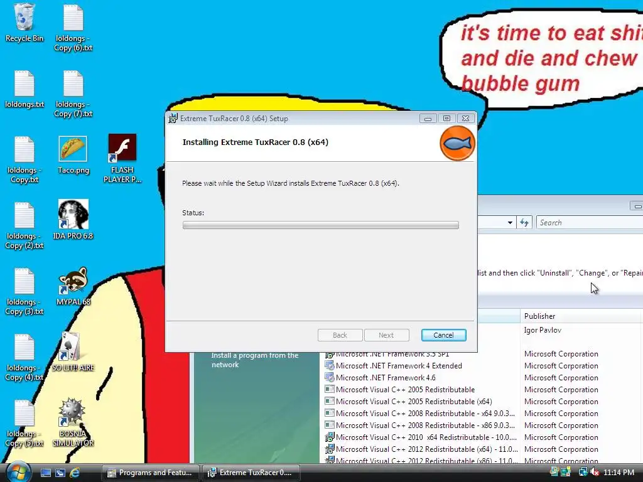Switch to Programs and Features taskbar button
643x482 pixels.
tap(150, 473)
